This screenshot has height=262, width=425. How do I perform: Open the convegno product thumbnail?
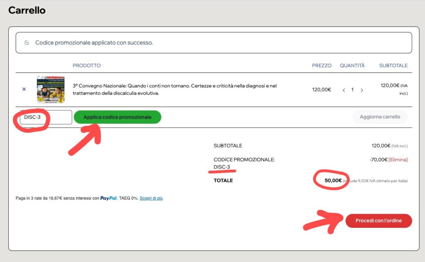click(x=50, y=89)
